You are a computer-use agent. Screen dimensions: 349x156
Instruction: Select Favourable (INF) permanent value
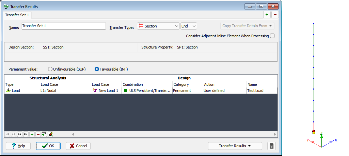click(97, 69)
